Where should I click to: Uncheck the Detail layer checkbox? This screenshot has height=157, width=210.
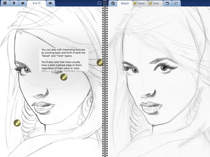pyautogui.click(x=135, y=3)
